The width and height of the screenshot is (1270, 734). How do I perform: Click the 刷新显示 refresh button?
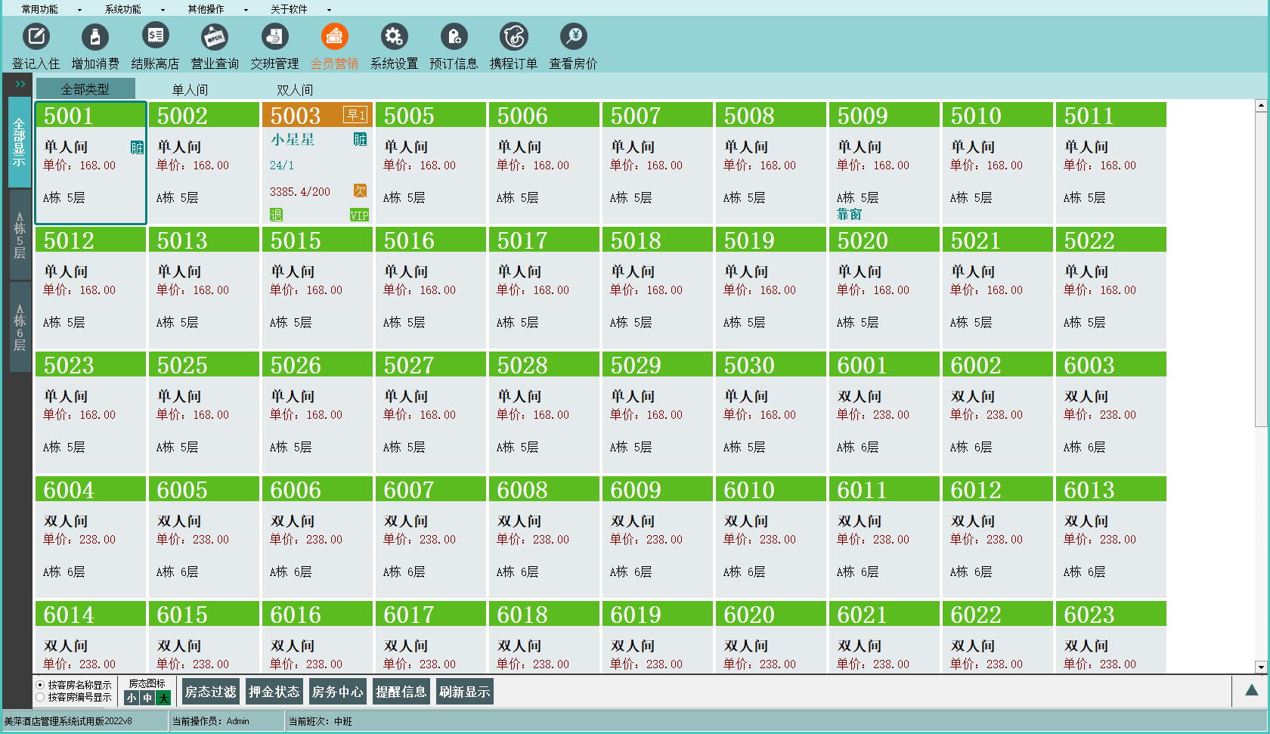464,692
